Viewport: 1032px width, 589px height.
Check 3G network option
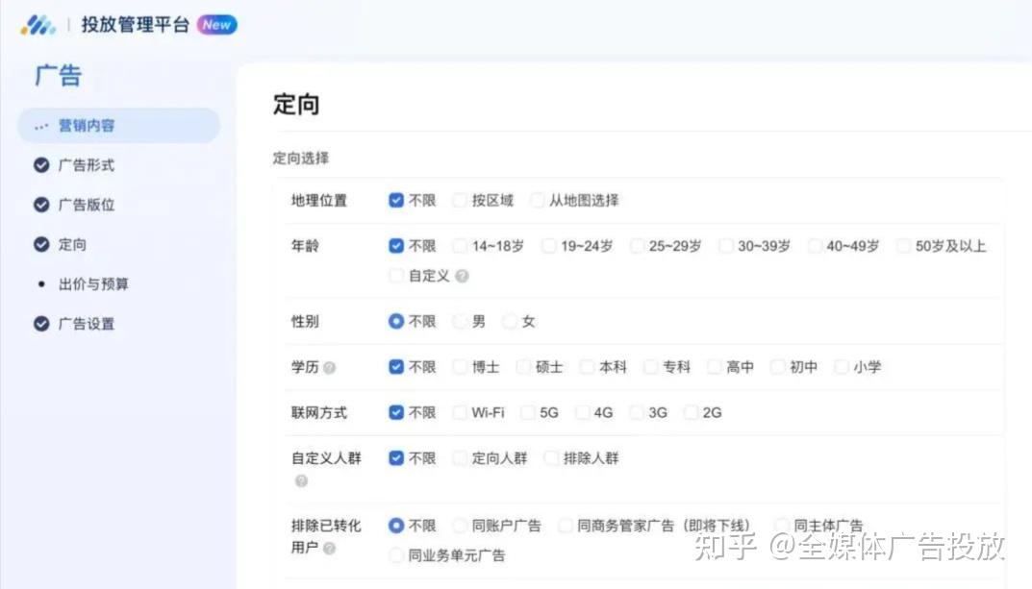coord(636,412)
